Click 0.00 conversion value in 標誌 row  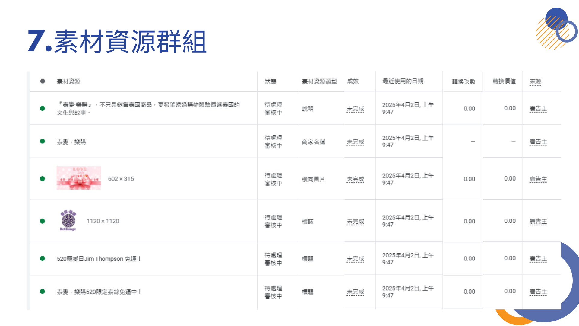(x=510, y=221)
